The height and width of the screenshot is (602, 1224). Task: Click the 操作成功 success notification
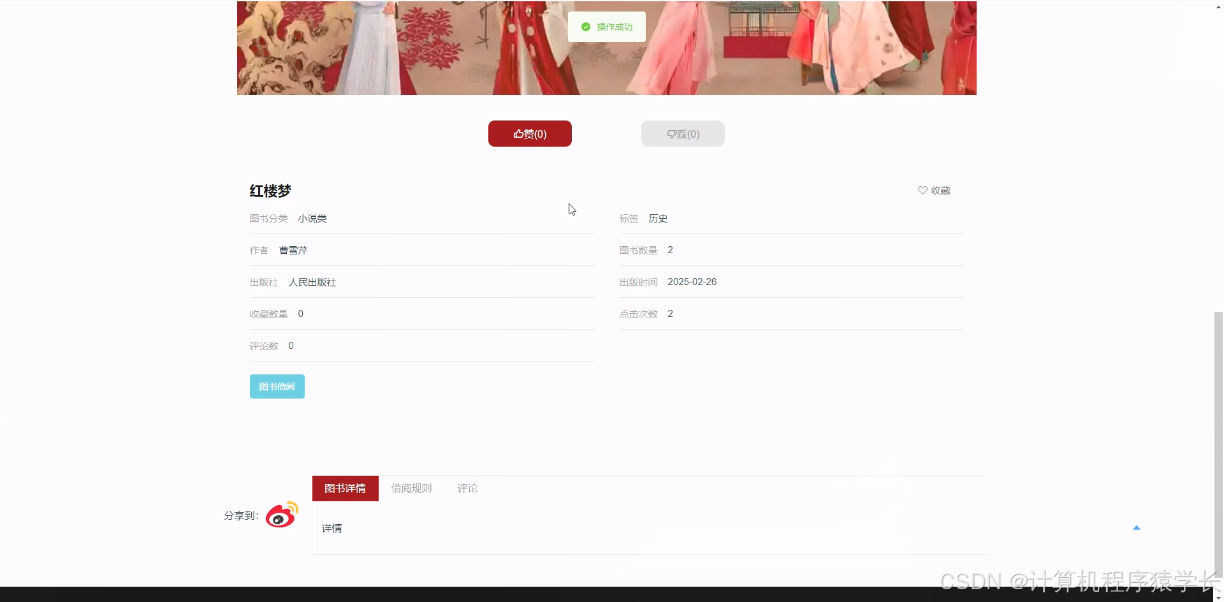click(x=606, y=27)
